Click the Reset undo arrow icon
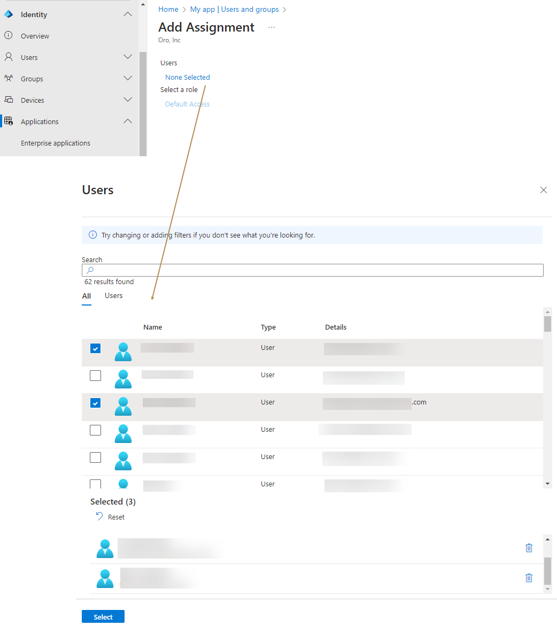Viewport: 557px width, 626px height. point(99,516)
